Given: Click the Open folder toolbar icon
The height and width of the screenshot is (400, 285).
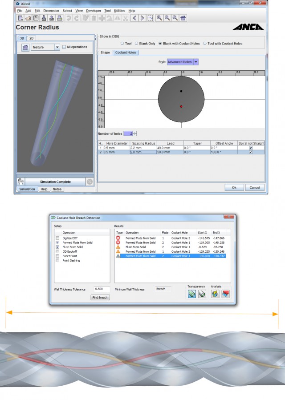Looking at the screenshot, I should [28, 18].
